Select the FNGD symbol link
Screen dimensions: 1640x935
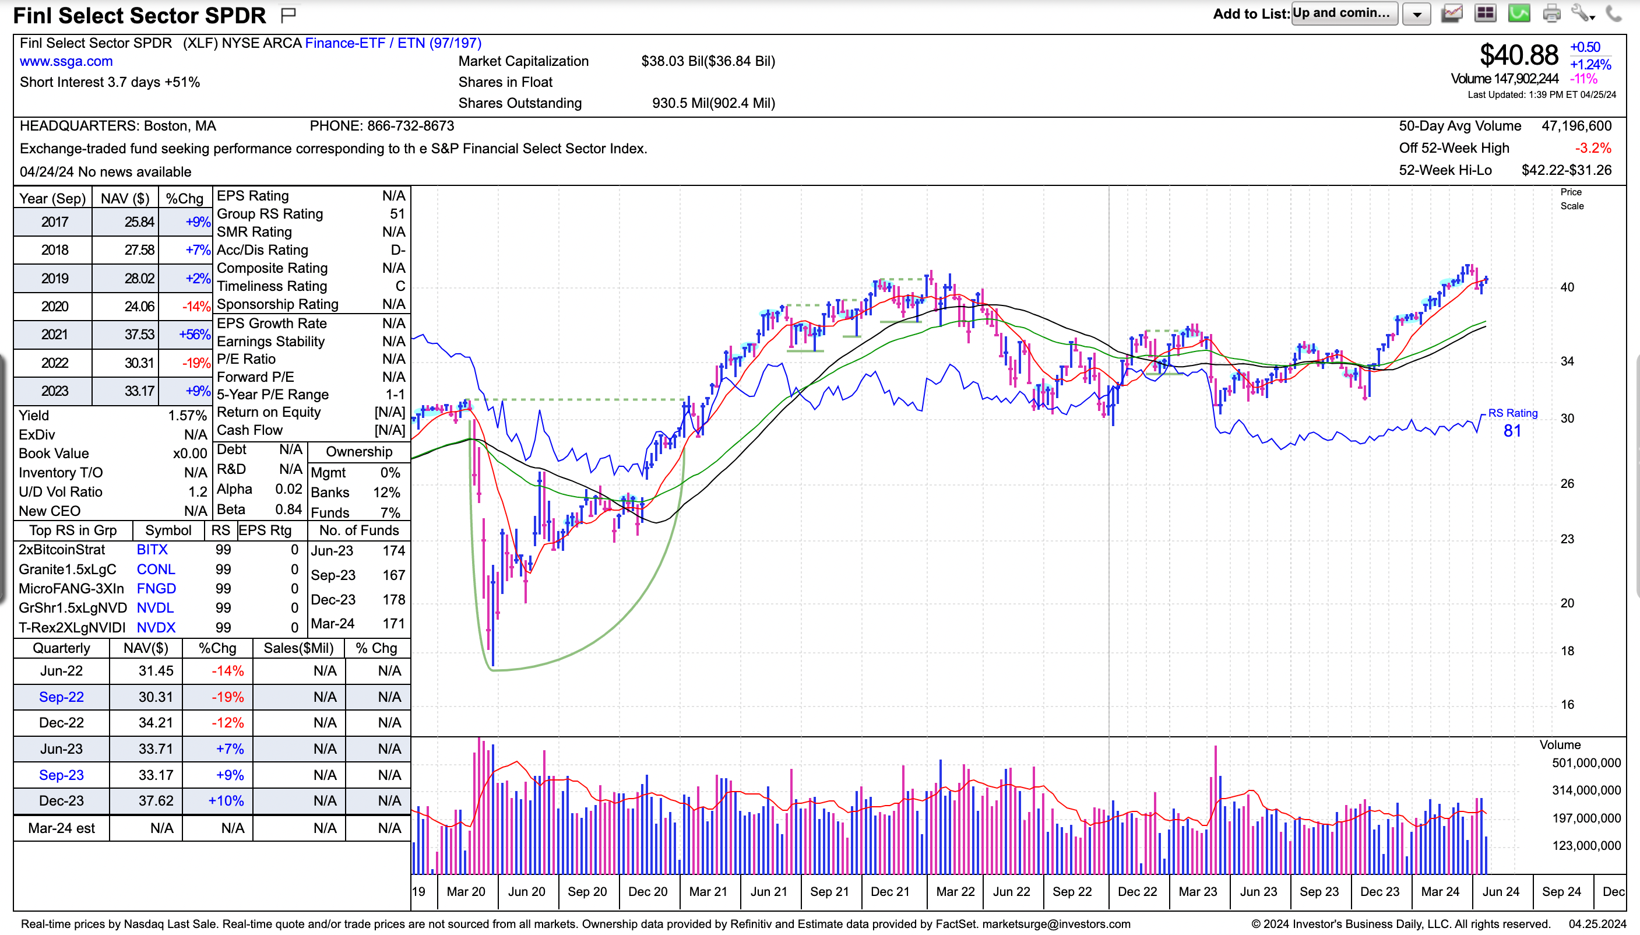(156, 589)
